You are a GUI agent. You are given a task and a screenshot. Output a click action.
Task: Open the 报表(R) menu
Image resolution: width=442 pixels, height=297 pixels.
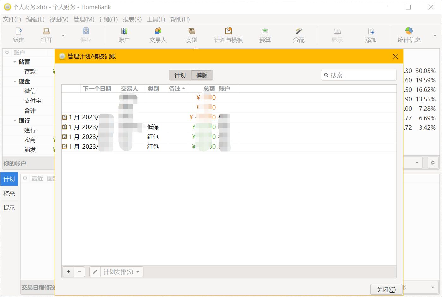pyautogui.click(x=132, y=19)
